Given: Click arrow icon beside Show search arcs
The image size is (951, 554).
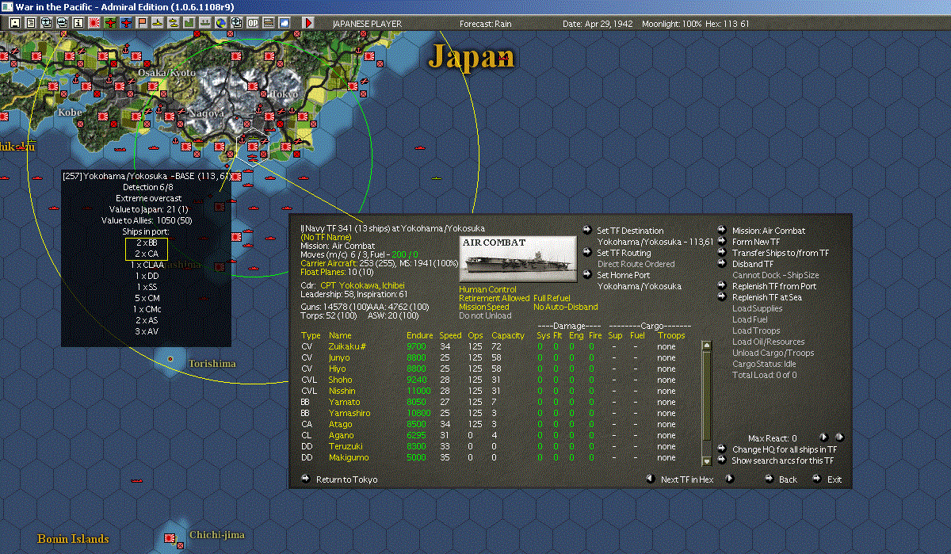Looking at the screenshot, I should (722, 460).
